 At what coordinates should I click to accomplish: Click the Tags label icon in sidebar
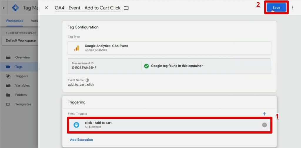point(8,67)
